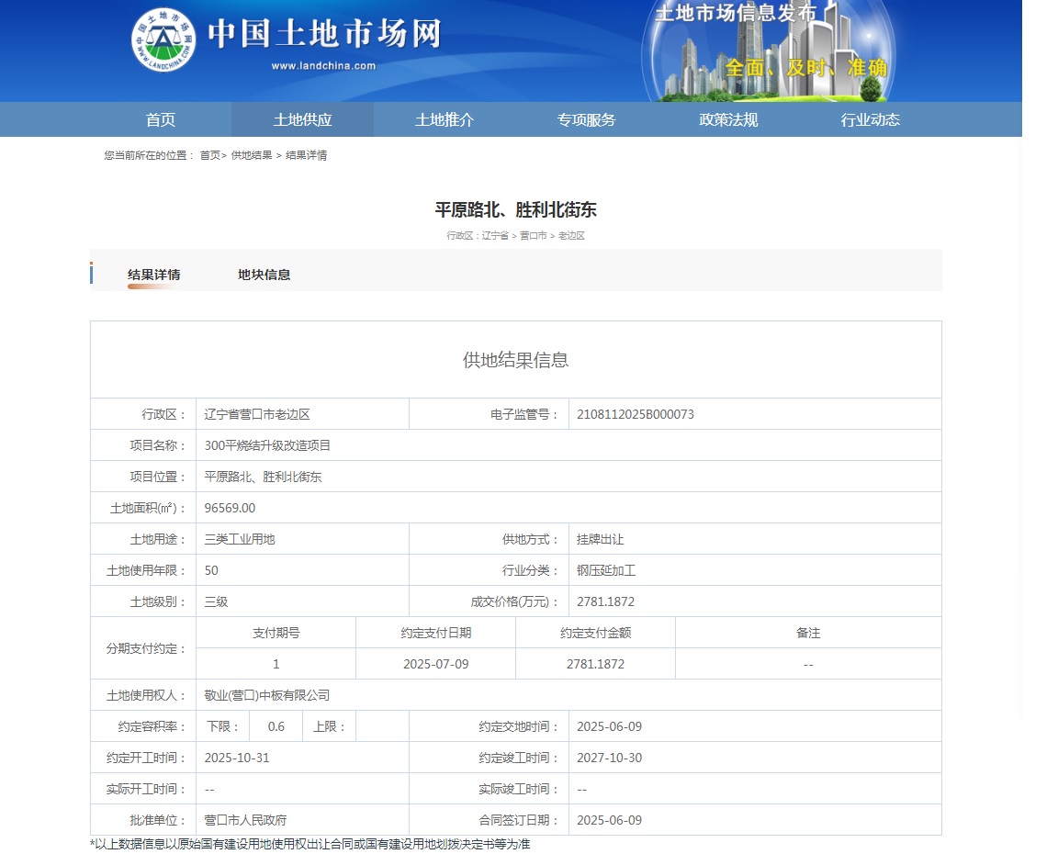Click the 约定竣工时间 value 2027-10-30
This screenshot has width=1058, height=854.
(x=609, y=758)
